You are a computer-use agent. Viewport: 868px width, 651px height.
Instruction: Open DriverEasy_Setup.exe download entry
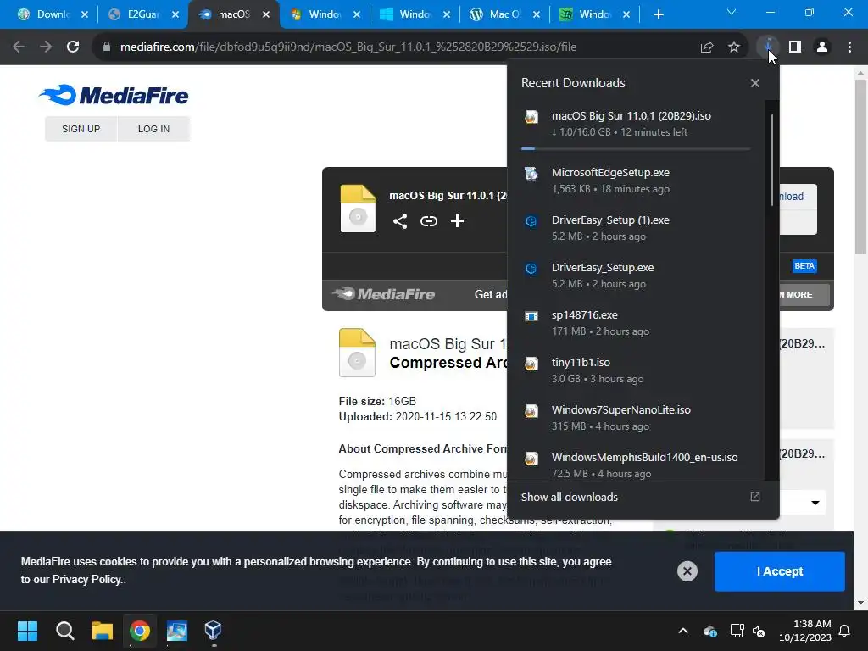tap(636, 275)
